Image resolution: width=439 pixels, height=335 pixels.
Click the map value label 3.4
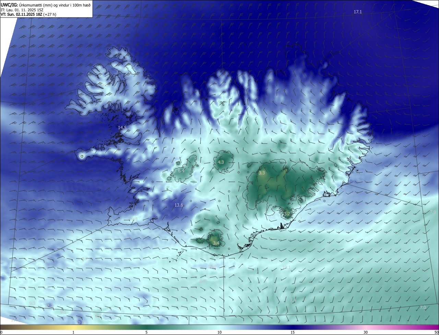216,243
